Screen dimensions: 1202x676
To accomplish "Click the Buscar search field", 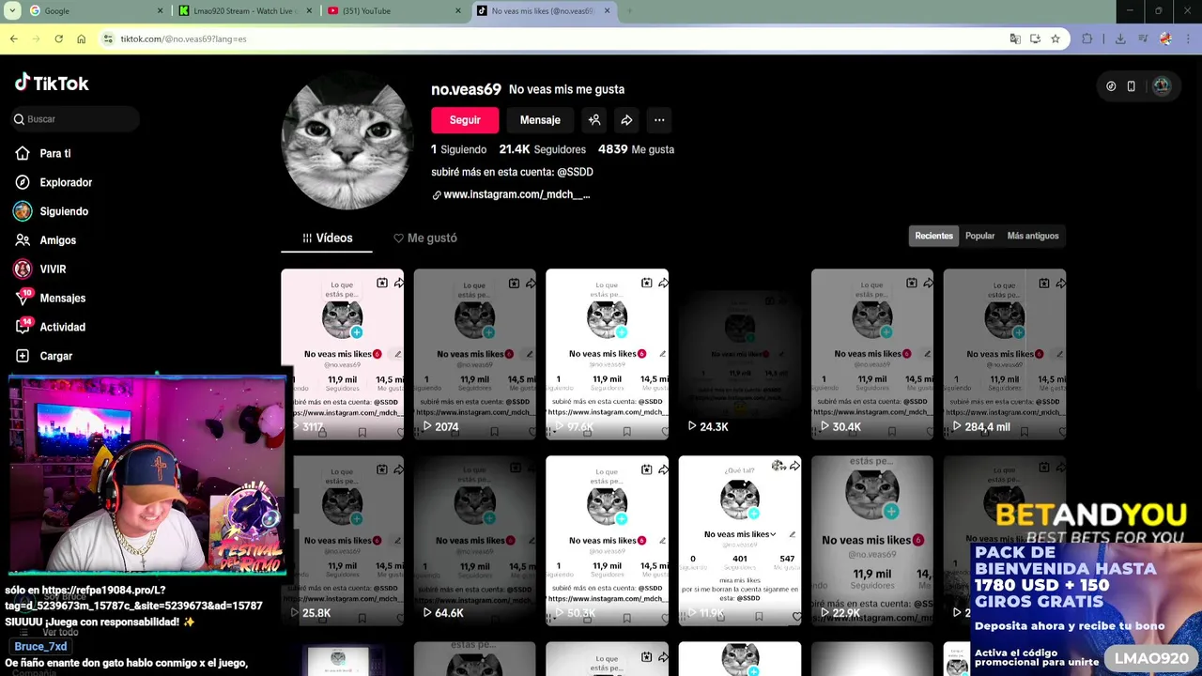I will [x=75, y=119].
